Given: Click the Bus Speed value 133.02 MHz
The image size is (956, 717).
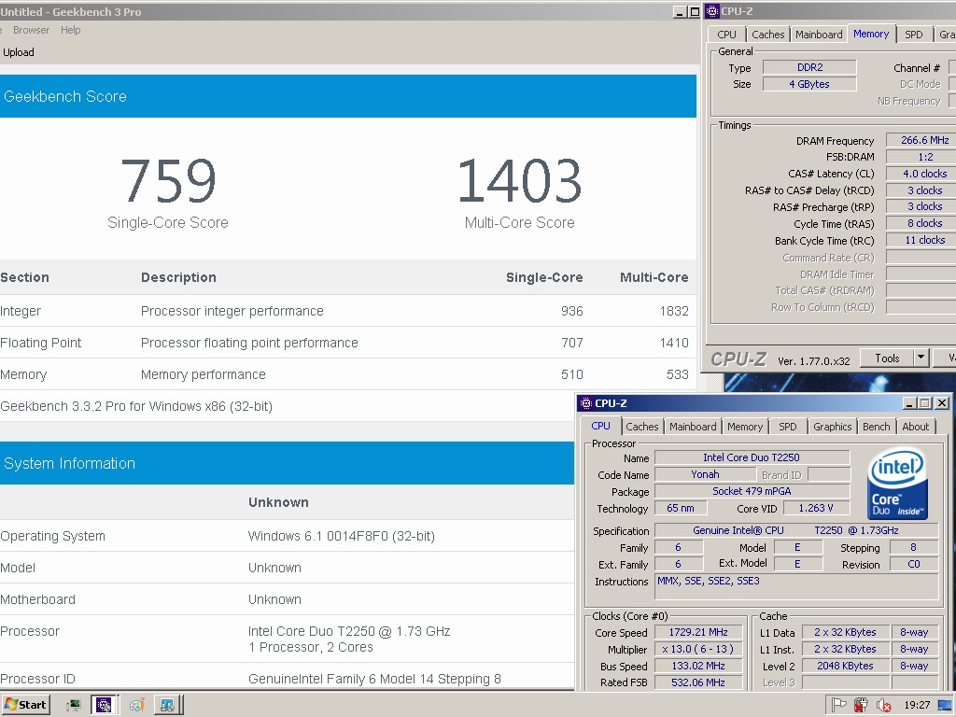Looking at the screenshot, I should [698, 666].
